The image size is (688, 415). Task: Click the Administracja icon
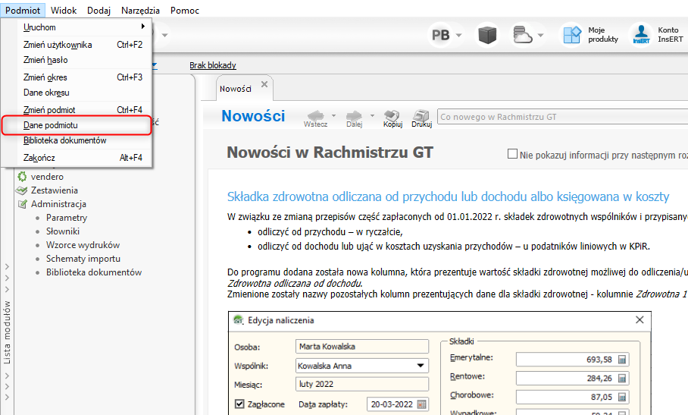[23, 204]
